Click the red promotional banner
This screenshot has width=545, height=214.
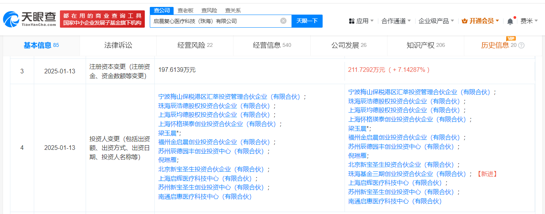[x=102, y=19]
